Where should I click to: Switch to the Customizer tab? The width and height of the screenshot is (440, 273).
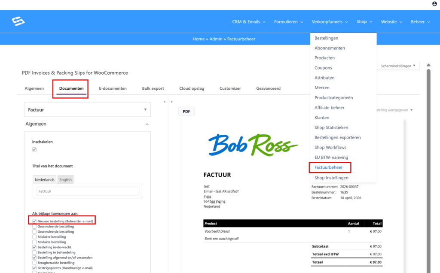point(230,88)
